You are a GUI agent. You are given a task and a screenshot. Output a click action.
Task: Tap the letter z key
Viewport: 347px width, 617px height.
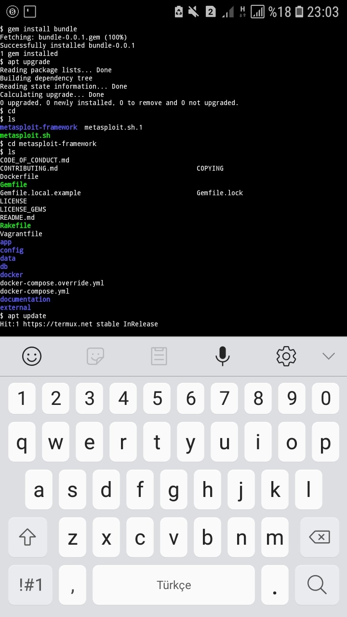point(72,537)
